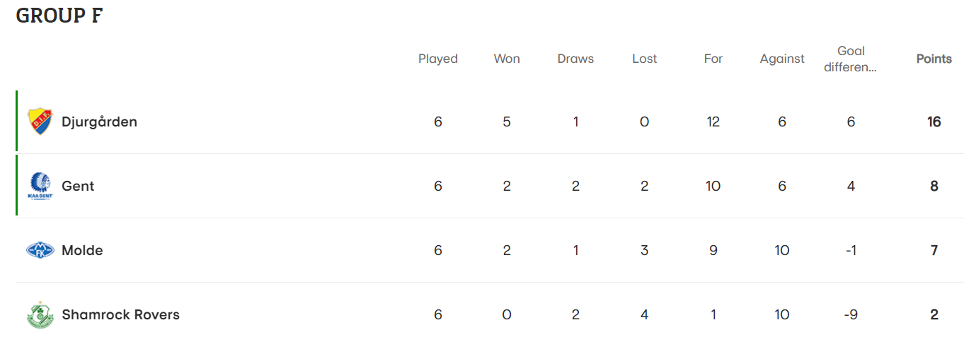Open the Gent team link
This screenshot has width=964, height=337.
[78, 186]
